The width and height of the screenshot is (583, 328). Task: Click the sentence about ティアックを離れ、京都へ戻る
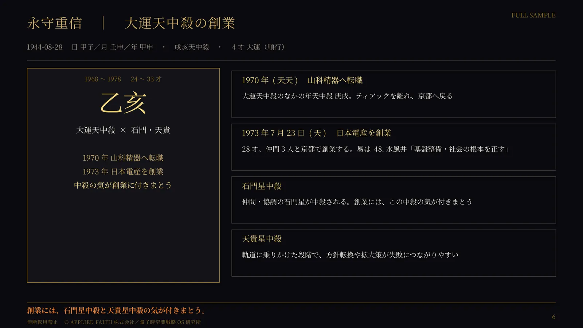(347, 96)
